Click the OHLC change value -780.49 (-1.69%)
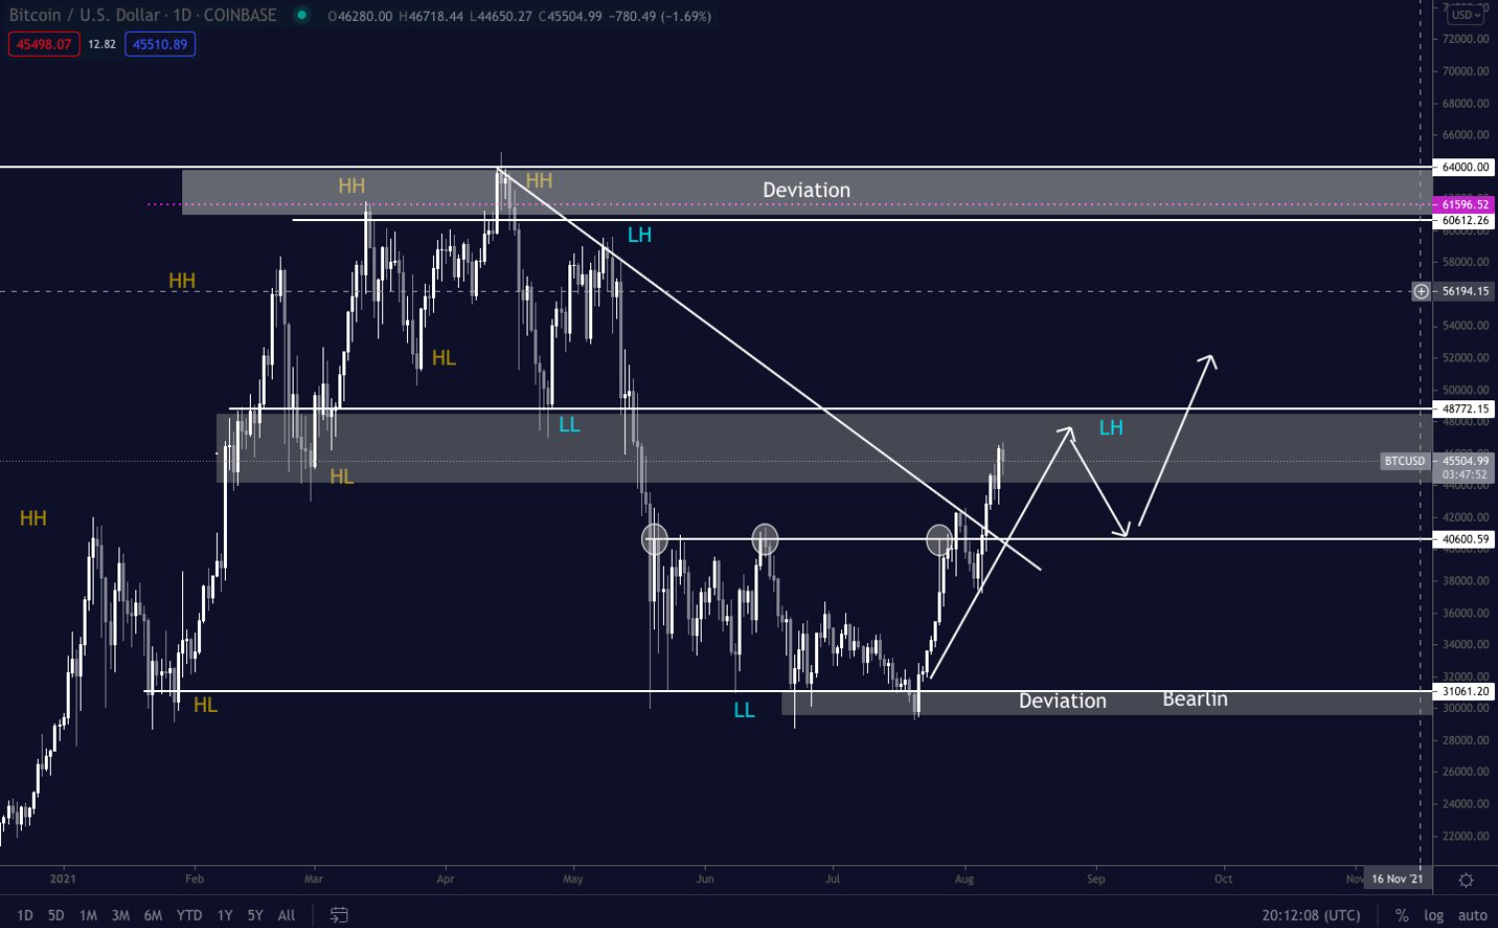The width and height of the screenshot is (1498, 928). tap(659, 16)
